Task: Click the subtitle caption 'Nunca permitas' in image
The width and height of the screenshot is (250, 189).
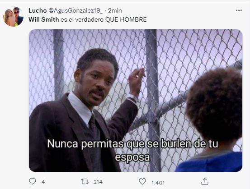Action: (85, 143)
